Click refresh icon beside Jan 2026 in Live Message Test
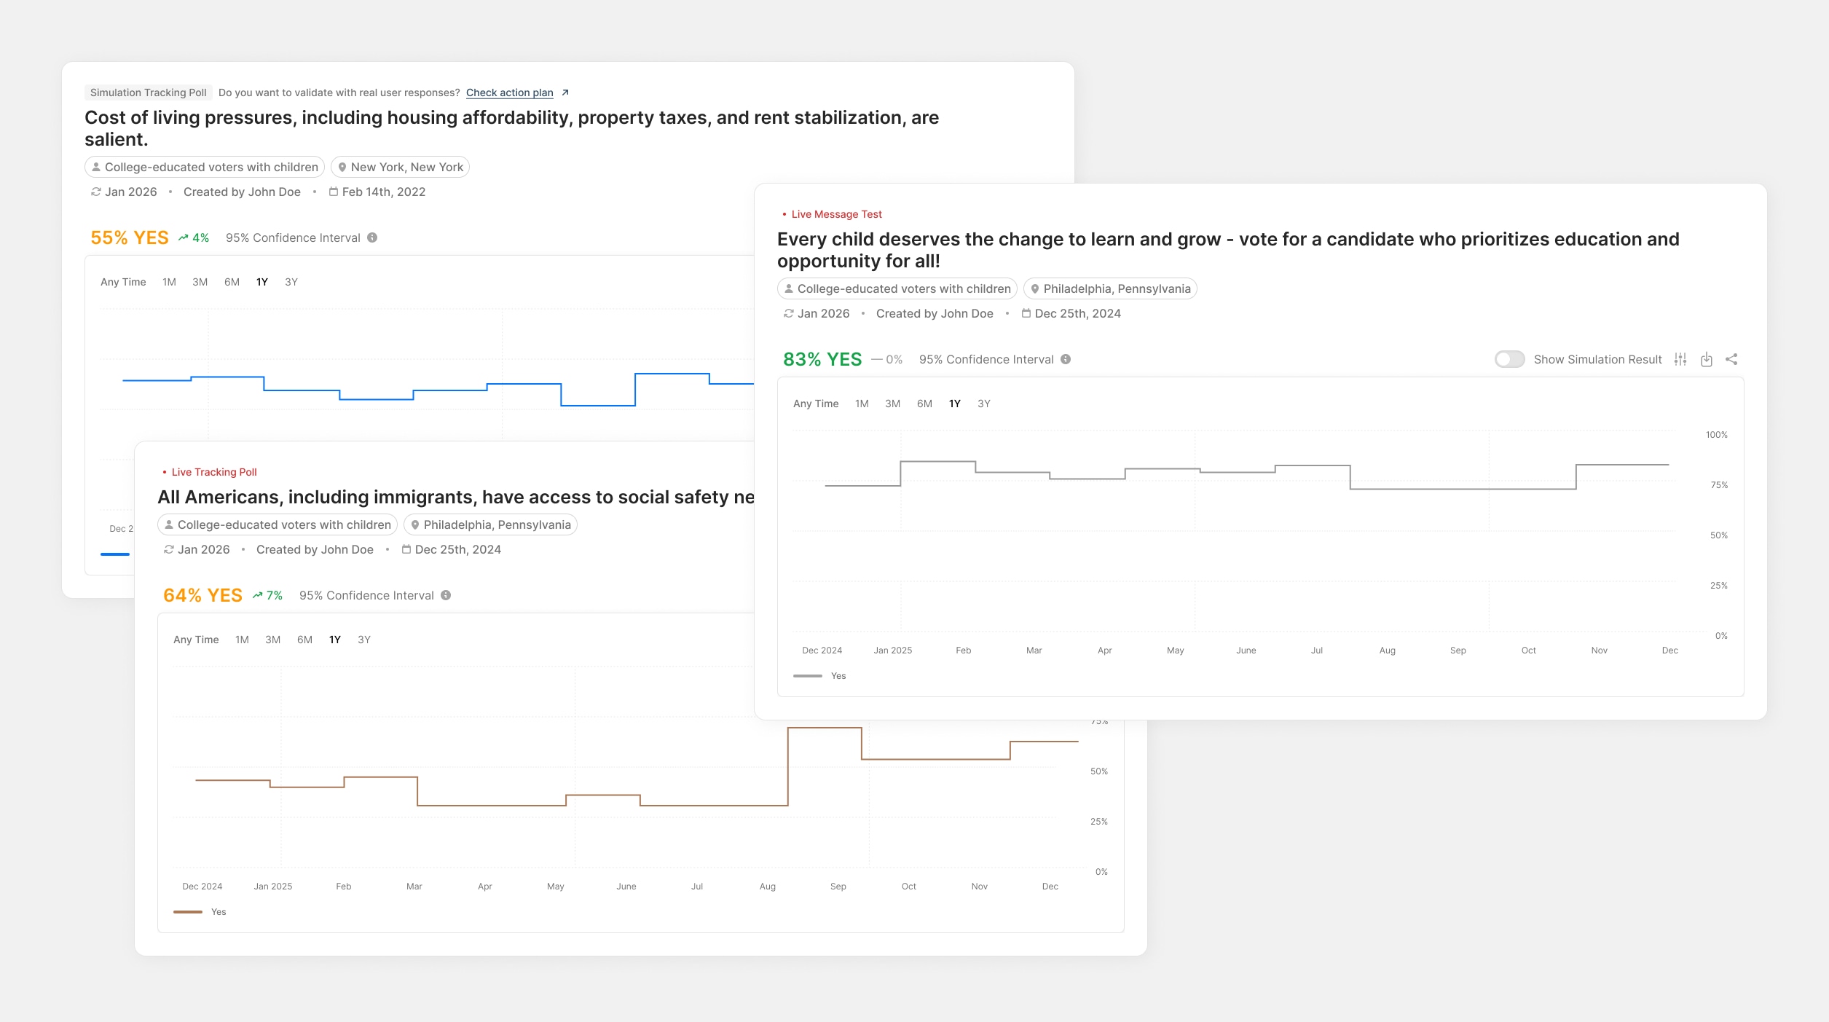The image size is (1829, 1022). 788,313
